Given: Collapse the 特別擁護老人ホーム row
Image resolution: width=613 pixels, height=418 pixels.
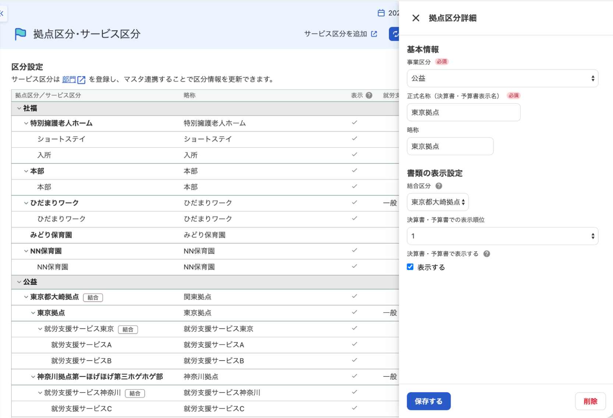Looking at the screenshot, I should click(x=26, y=123).
